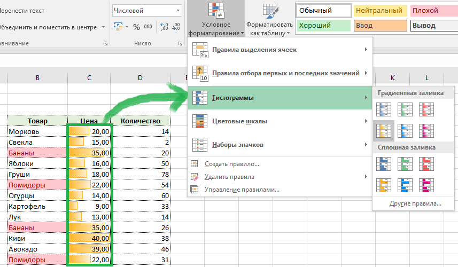This screenshot has width=458, height=267.
Task: Select the Груши cell
Action: (37, 175)
